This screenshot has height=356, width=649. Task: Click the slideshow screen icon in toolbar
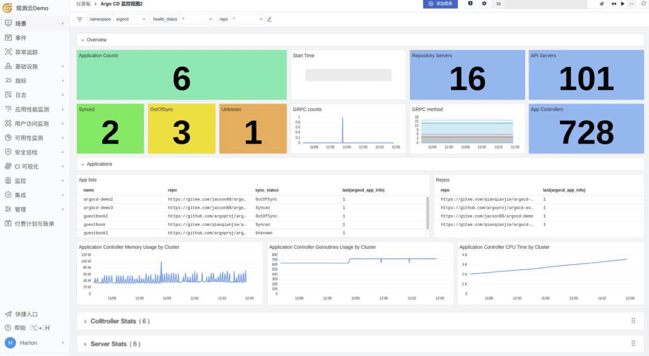(470, 4)
